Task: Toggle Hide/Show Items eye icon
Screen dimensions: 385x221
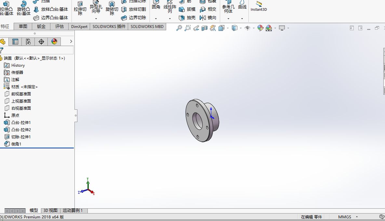Action: click(x=247, y=28)
